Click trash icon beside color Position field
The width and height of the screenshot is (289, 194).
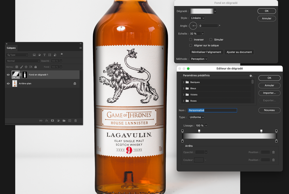tap(274, 160)
